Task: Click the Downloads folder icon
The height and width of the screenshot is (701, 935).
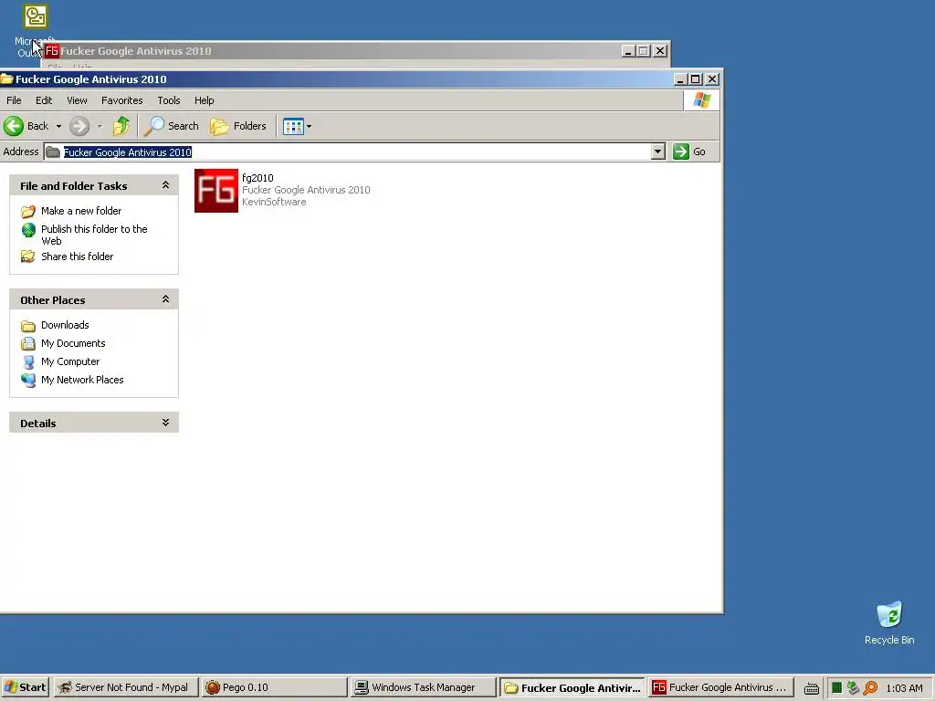Action: pyautogui.click(x=28, y=326)
